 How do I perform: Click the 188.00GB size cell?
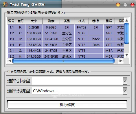(34, 39)
